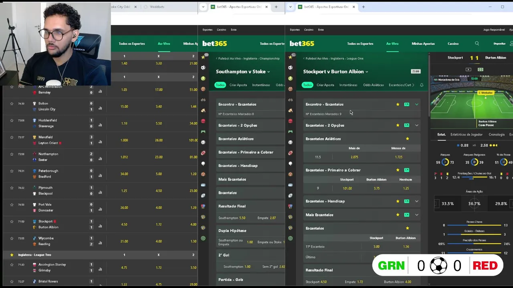This screenshot has height=288, width=513.
Task: Favorite the Plymouth v Blackpool match
Action: tap(12, 188)
